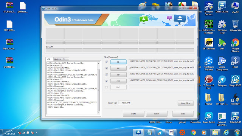242x136 pixels.
Task: Select the SPT Shahzeb desktop shortcut
Action: (x=209, y=44)
